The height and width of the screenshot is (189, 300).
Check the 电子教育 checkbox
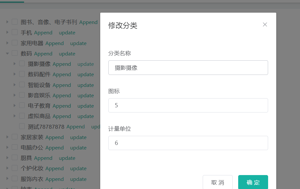(x=22, y=105)
